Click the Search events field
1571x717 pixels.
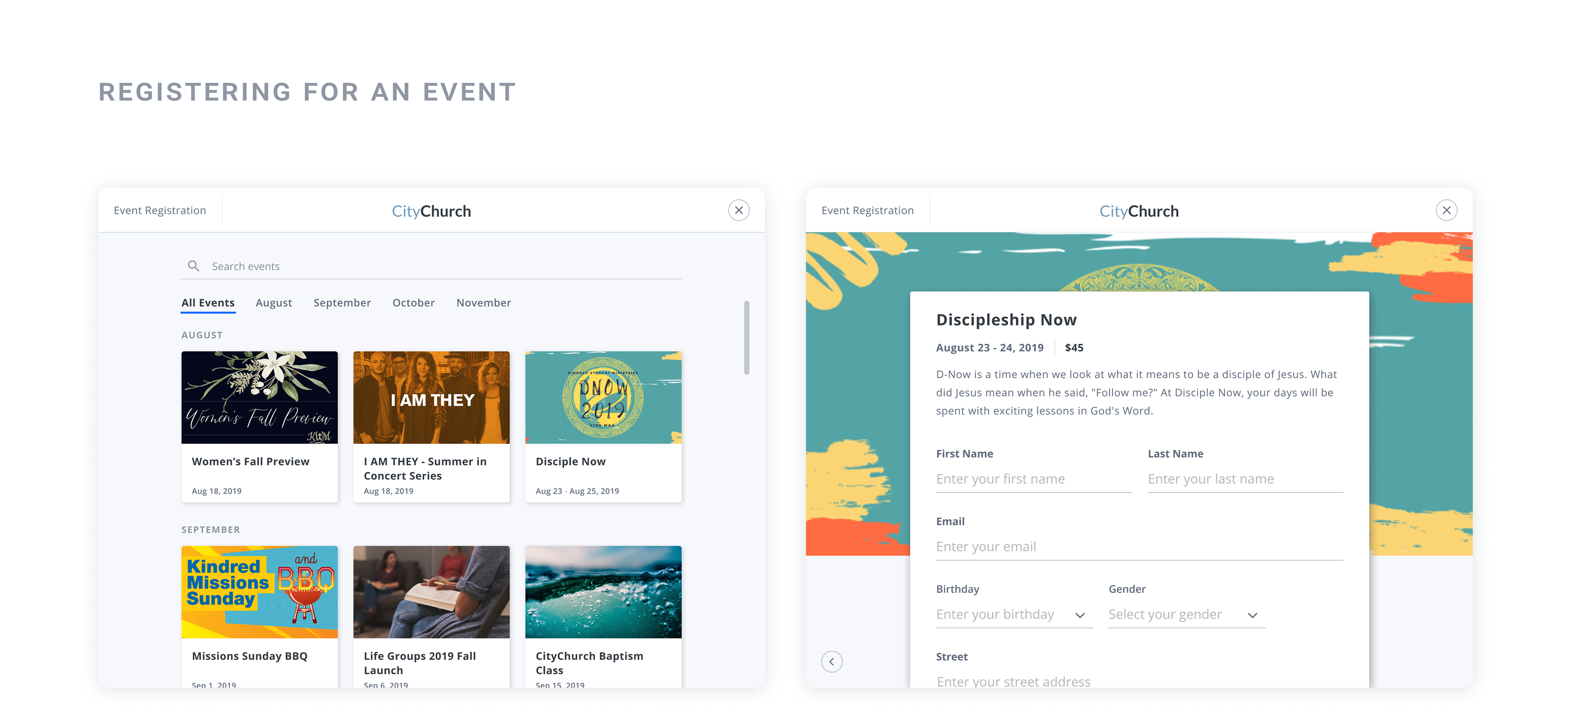tap(439, 266)
